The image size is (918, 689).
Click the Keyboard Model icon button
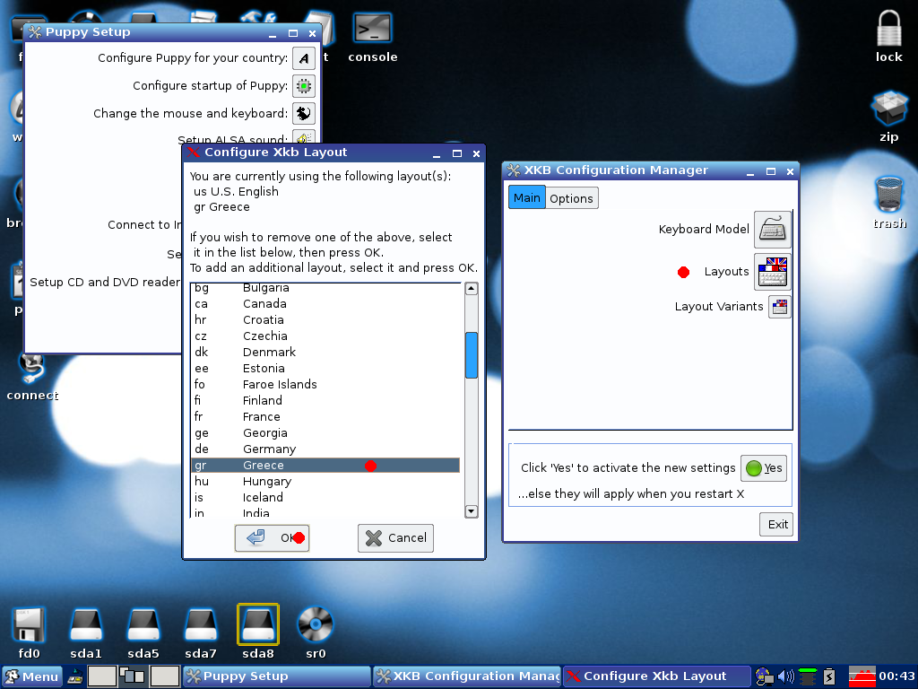click(772, 229)
